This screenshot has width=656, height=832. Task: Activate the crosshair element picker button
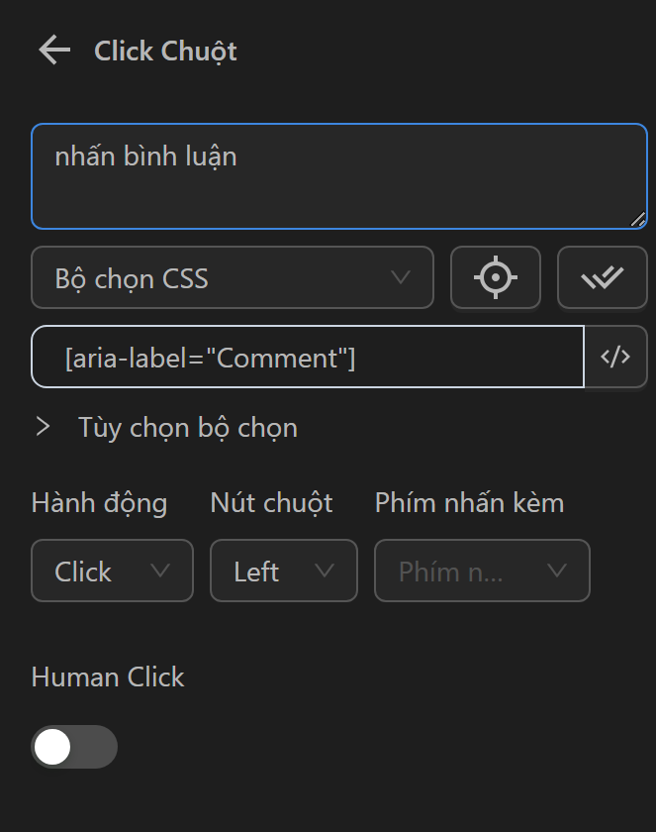point(495,278)
